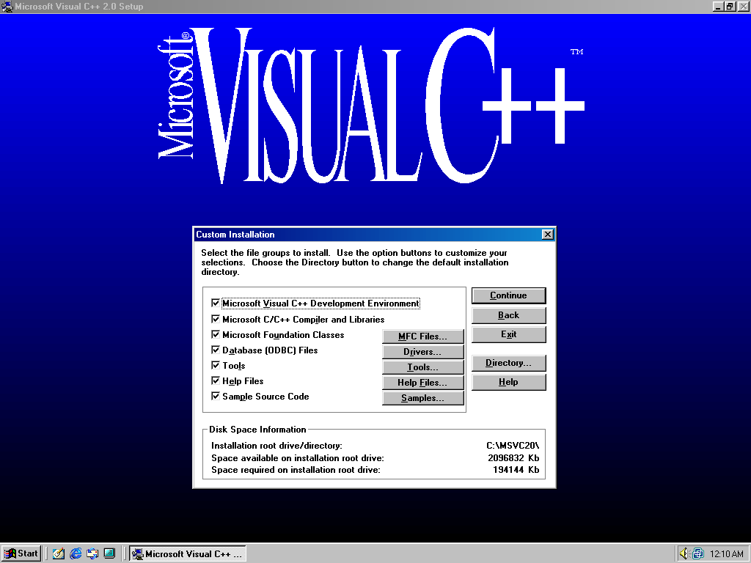
Task: Uncheck Microsoft C/C++ Compiler and Libraries
Action: pyautogui.click(x=216, y=319)
